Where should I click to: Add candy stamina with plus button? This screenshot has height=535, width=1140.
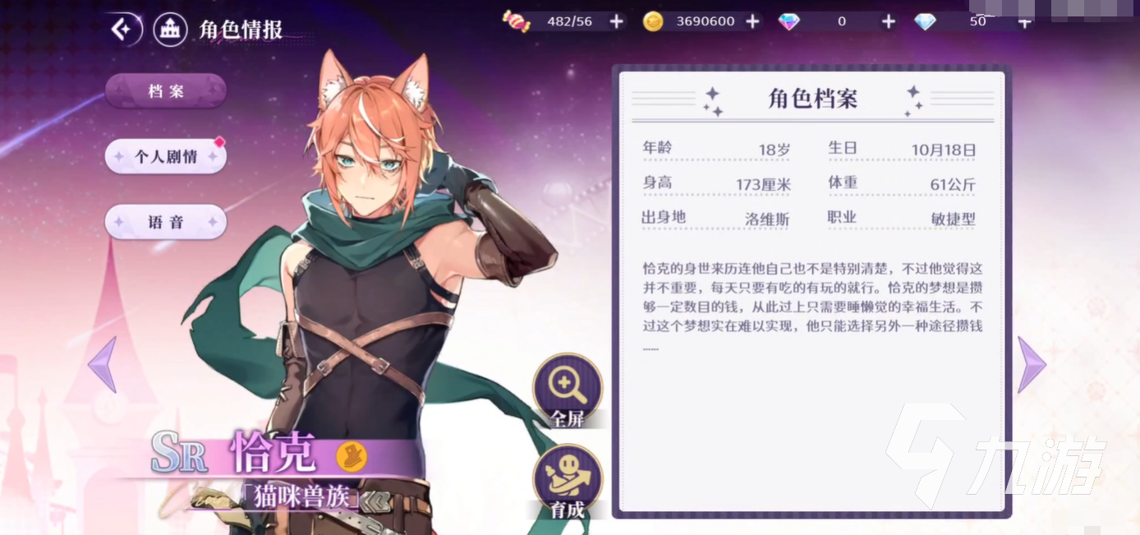(x=617, y=21)
